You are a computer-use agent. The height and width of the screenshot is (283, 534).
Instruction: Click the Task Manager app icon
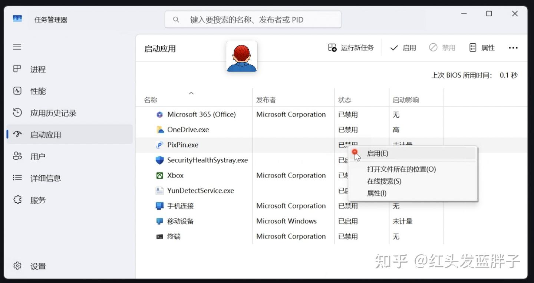coord(17,18)
